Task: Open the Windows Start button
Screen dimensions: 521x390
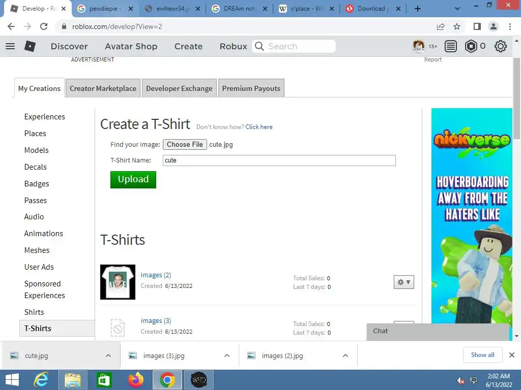Action: click(x=12, y=380)
